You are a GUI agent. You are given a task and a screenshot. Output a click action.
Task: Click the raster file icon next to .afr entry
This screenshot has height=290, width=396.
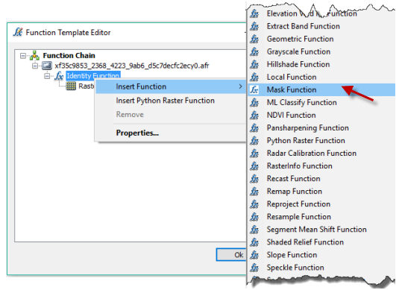pyautogui.click(x=47, y=66)
